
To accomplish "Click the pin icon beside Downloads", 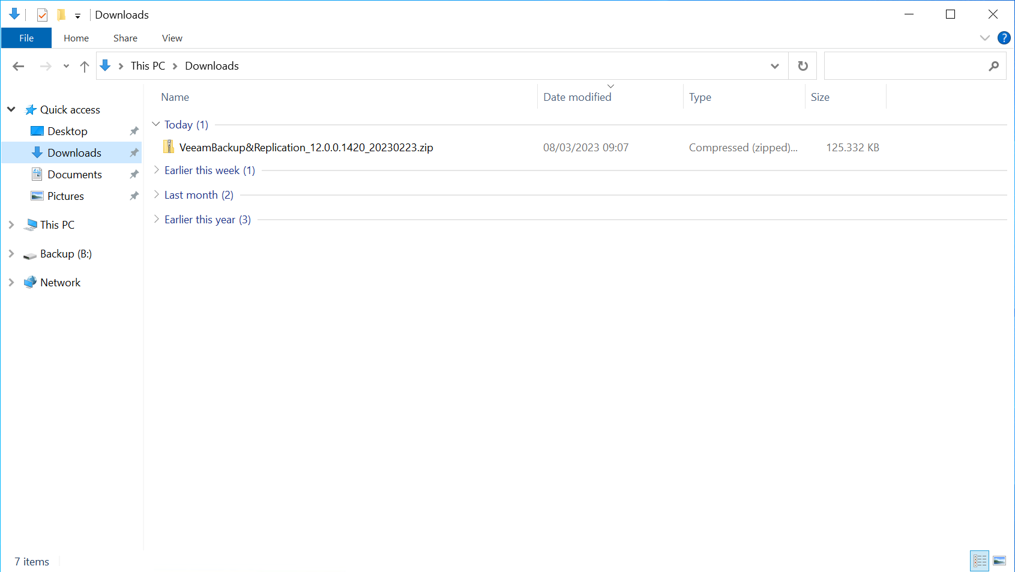I will point(134,153).
